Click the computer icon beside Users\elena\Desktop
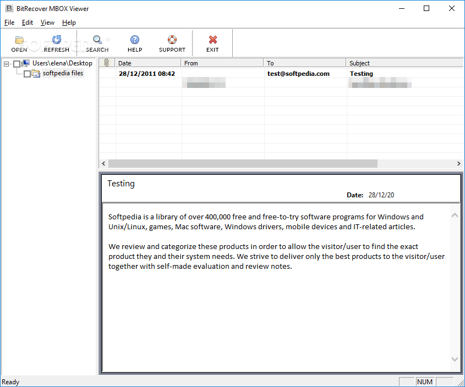This screenshot has width=465, height=387. pos(25,63)
